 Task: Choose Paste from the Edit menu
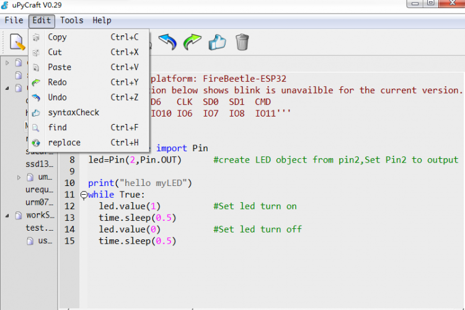89,68
